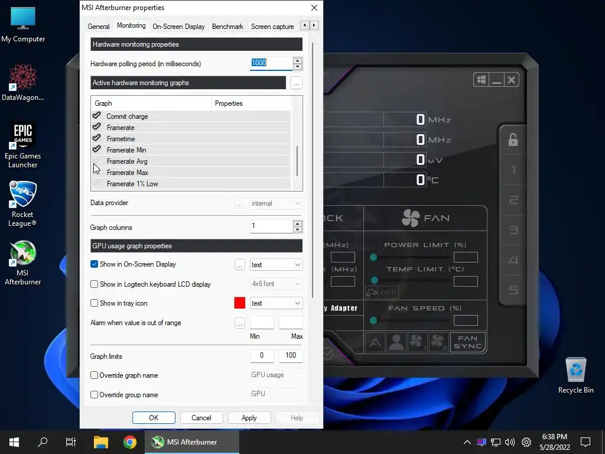Open the On-Screen Display tab
Image resolution: width=605 pixels, height=454 pixels.
[x=178, y=27]
